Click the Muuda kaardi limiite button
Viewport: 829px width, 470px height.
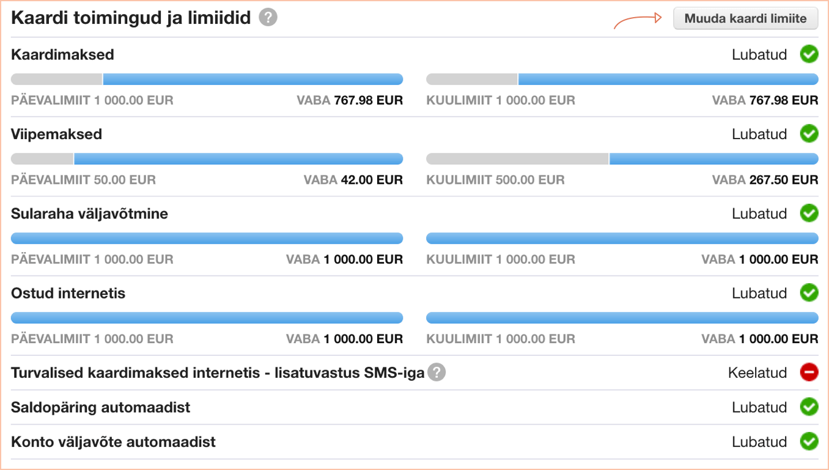tap(745, 18)
